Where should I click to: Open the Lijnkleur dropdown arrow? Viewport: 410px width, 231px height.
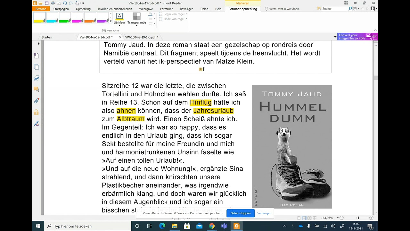(x=119, y=26)
